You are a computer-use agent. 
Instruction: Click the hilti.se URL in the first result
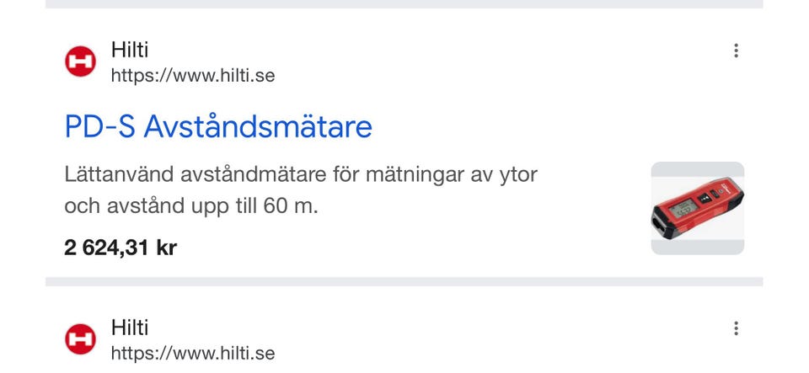tap(192, 76)
